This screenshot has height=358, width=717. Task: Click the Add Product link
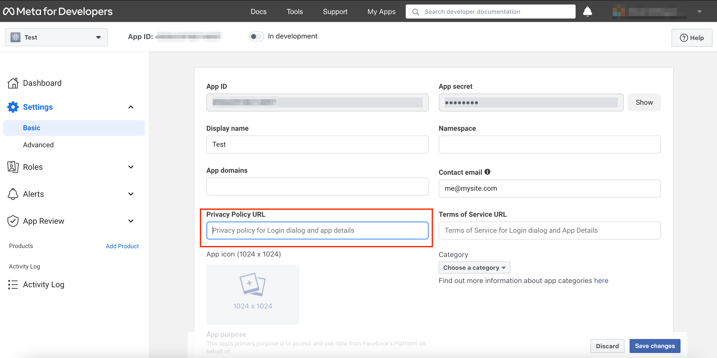click(122, 246)
